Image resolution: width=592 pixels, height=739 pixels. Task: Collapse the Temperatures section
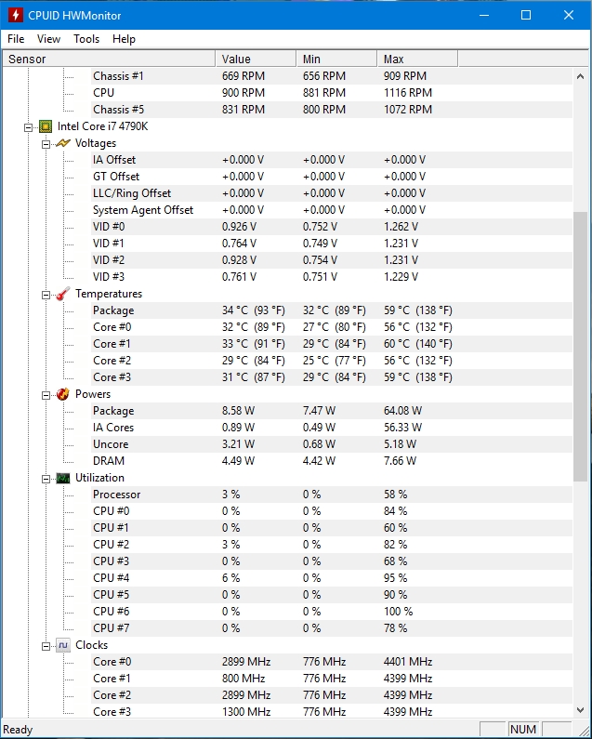coord(46,295)
